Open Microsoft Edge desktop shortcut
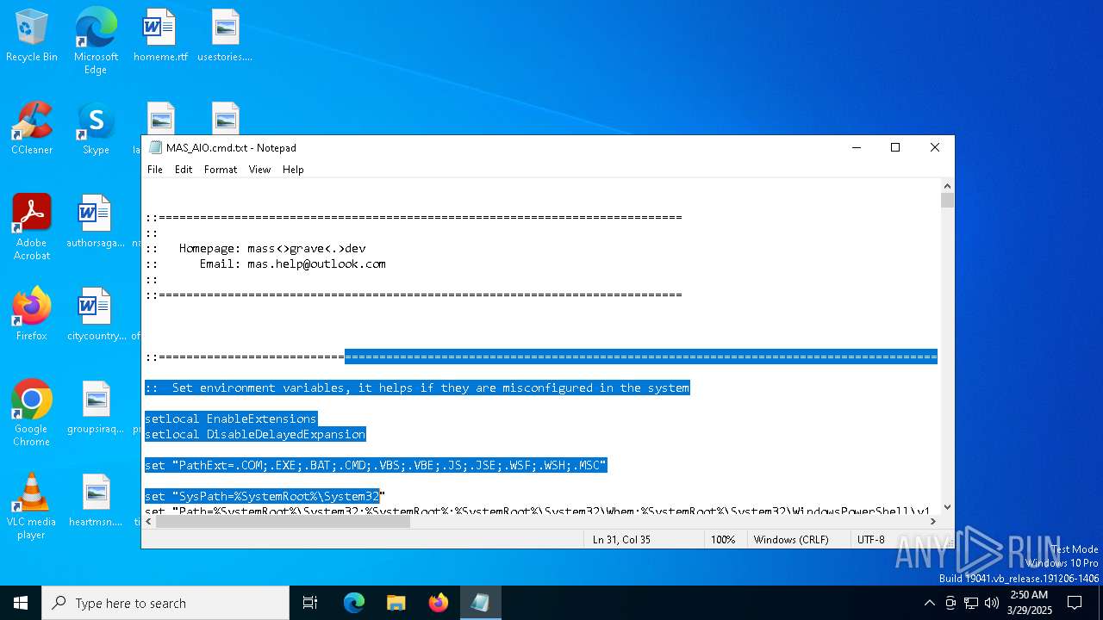Viewport: 1103px width, 620px height. point(96,40)
